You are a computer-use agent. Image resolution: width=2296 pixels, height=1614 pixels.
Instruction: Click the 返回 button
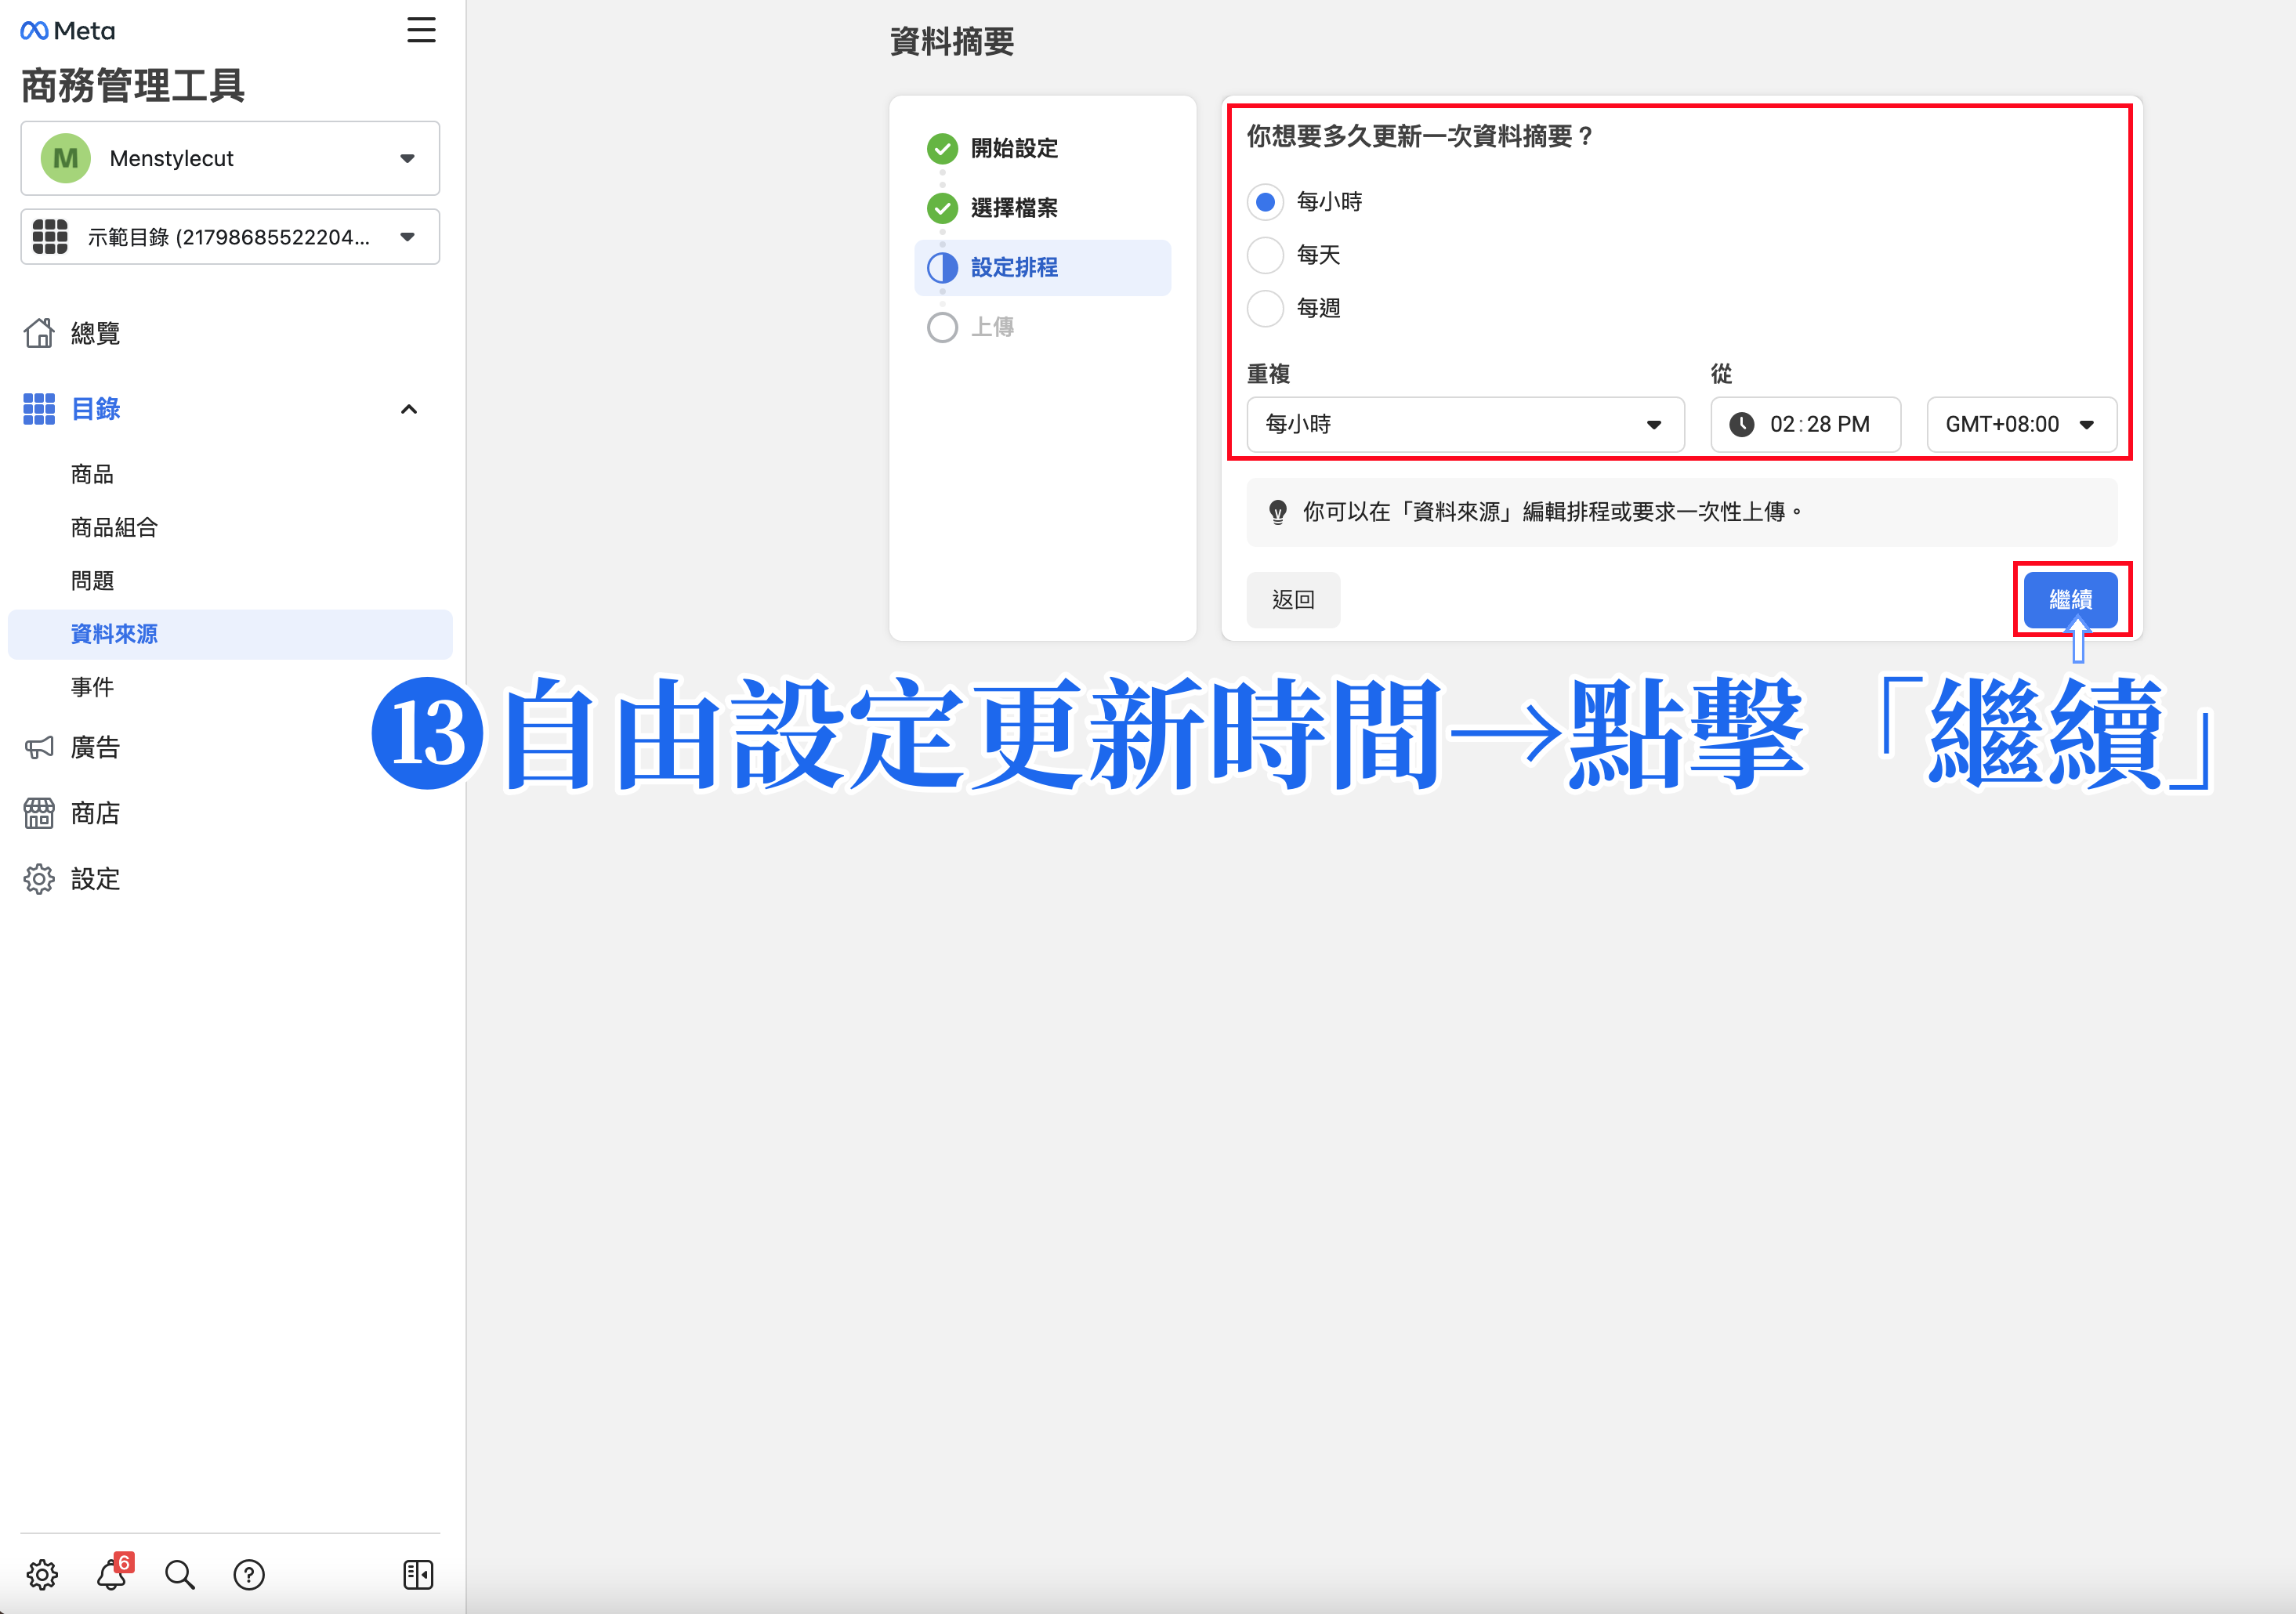(1293, 600)
